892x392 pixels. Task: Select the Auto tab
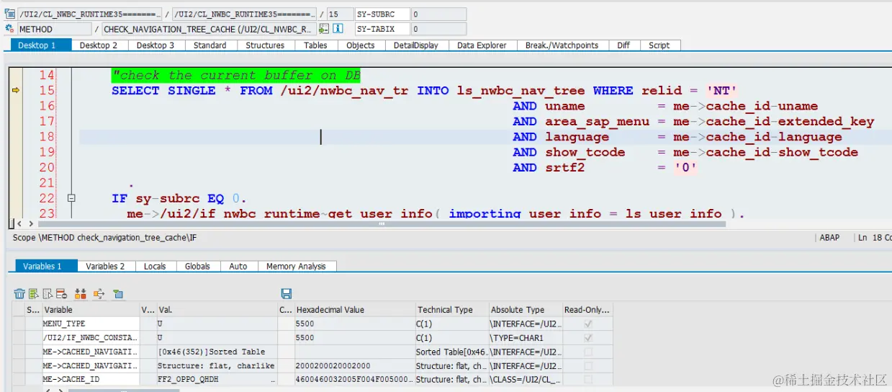point(238,266)
